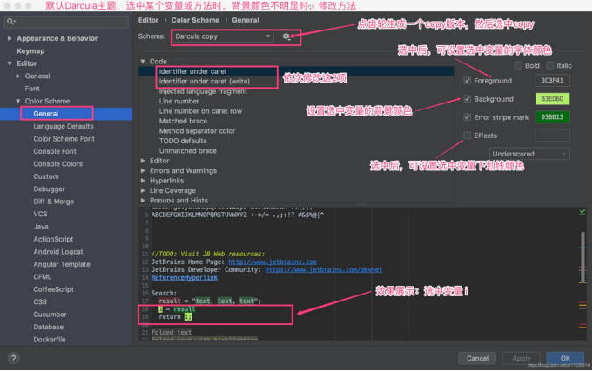Select General under Color Scheme

(46, 114)
